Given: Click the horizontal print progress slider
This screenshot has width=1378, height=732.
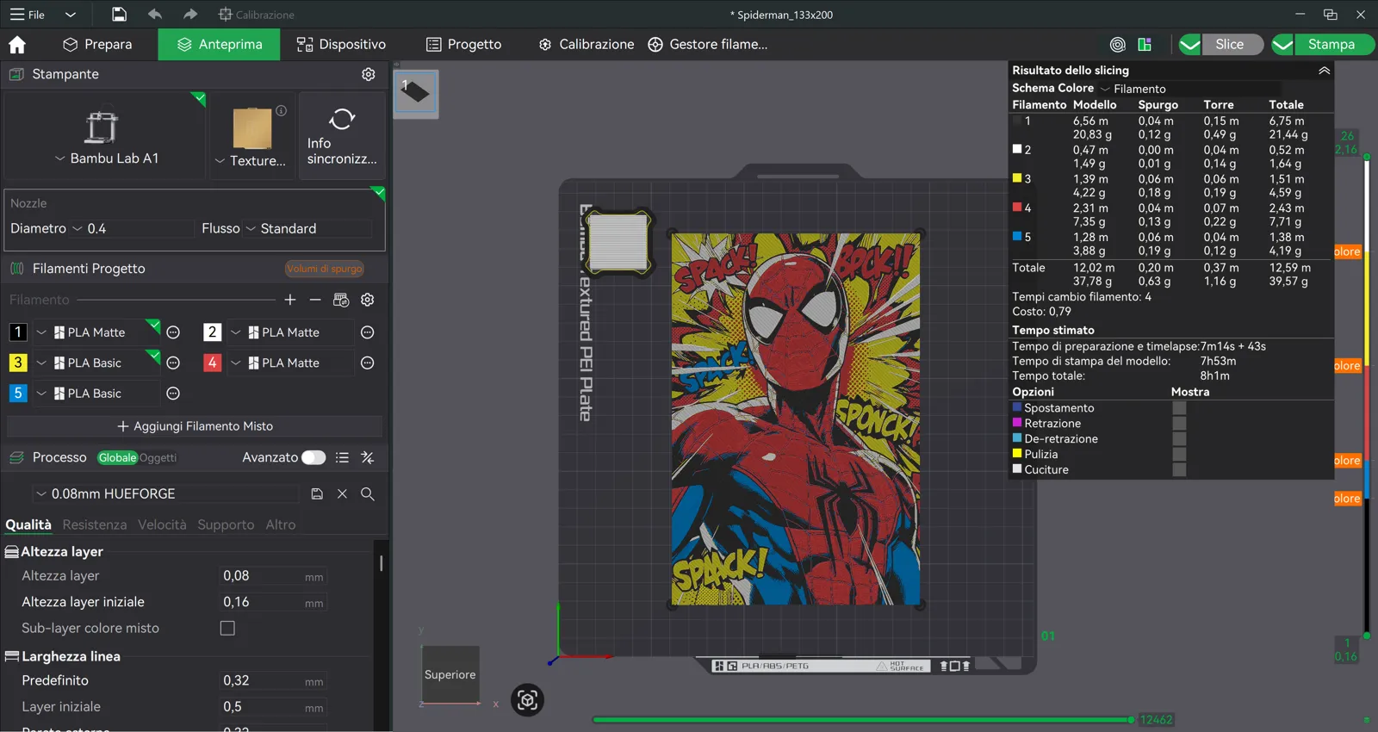Looking at the screenshot, I should point(863,720).
